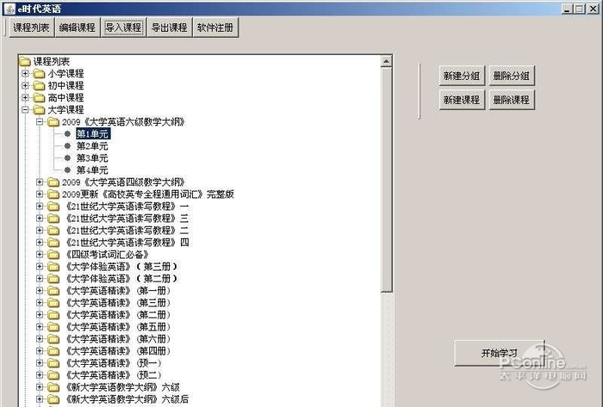Open the 课程列表 toolbar tab
The width and height of the screenshot is (603, 407).
pyautogui.click(x=31, y=28)
